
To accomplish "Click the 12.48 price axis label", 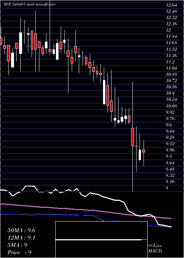I will (171, 11).
